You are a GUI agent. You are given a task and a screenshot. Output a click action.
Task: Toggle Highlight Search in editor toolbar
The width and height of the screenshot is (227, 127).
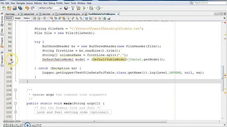pos(64,18)
